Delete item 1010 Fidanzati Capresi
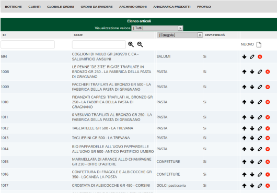 [268, 102]
